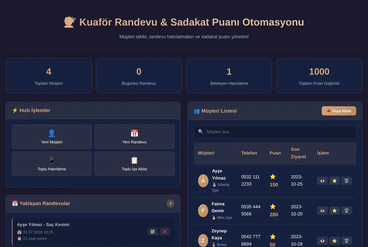Image resolution: width=368 pixels, height=247 pixels.
Task: Click the Telefon column header
Action: 249,153
